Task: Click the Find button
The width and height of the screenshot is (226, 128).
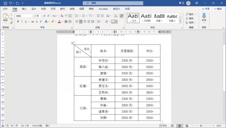Action: (x=190, y=14)
